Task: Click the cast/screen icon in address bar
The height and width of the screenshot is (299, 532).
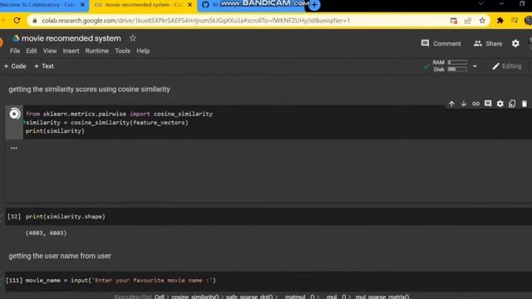Action: pyautogui.click(x=454, y=21)
